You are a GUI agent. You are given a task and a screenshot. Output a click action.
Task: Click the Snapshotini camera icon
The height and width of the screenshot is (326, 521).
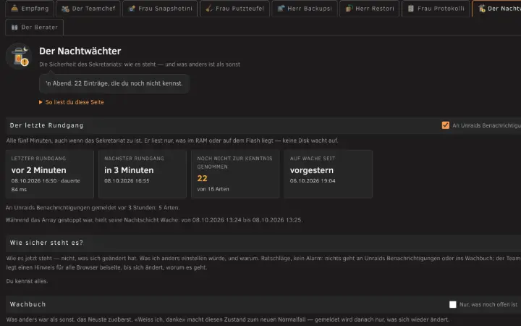132,8
